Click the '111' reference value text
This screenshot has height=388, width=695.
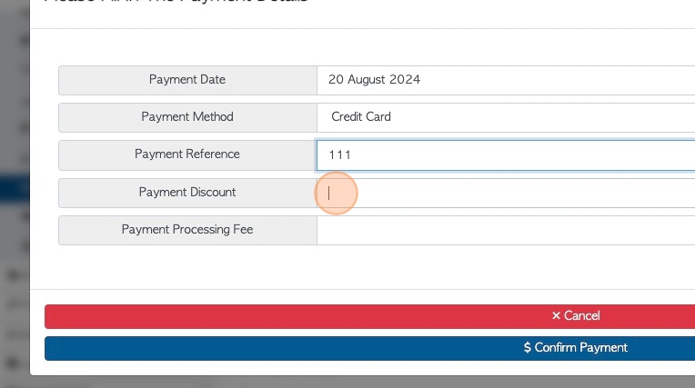(339, 155)
